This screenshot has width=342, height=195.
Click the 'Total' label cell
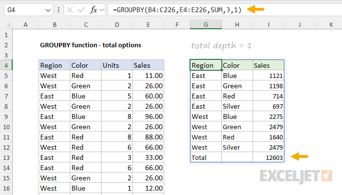point(206,157)
